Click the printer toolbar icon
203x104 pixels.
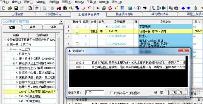tap(104, 8)
